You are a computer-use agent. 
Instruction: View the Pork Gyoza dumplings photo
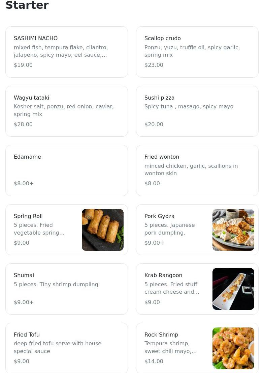tap(233, 230)
